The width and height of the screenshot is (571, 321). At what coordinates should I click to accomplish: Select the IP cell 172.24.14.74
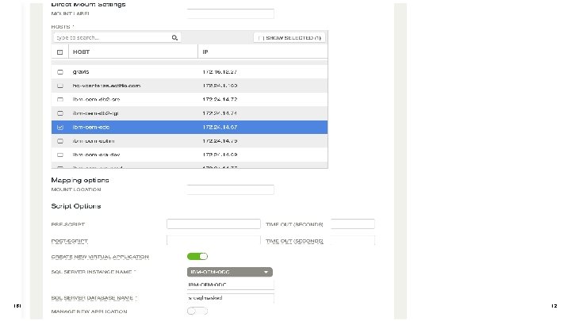coord(220,113)
